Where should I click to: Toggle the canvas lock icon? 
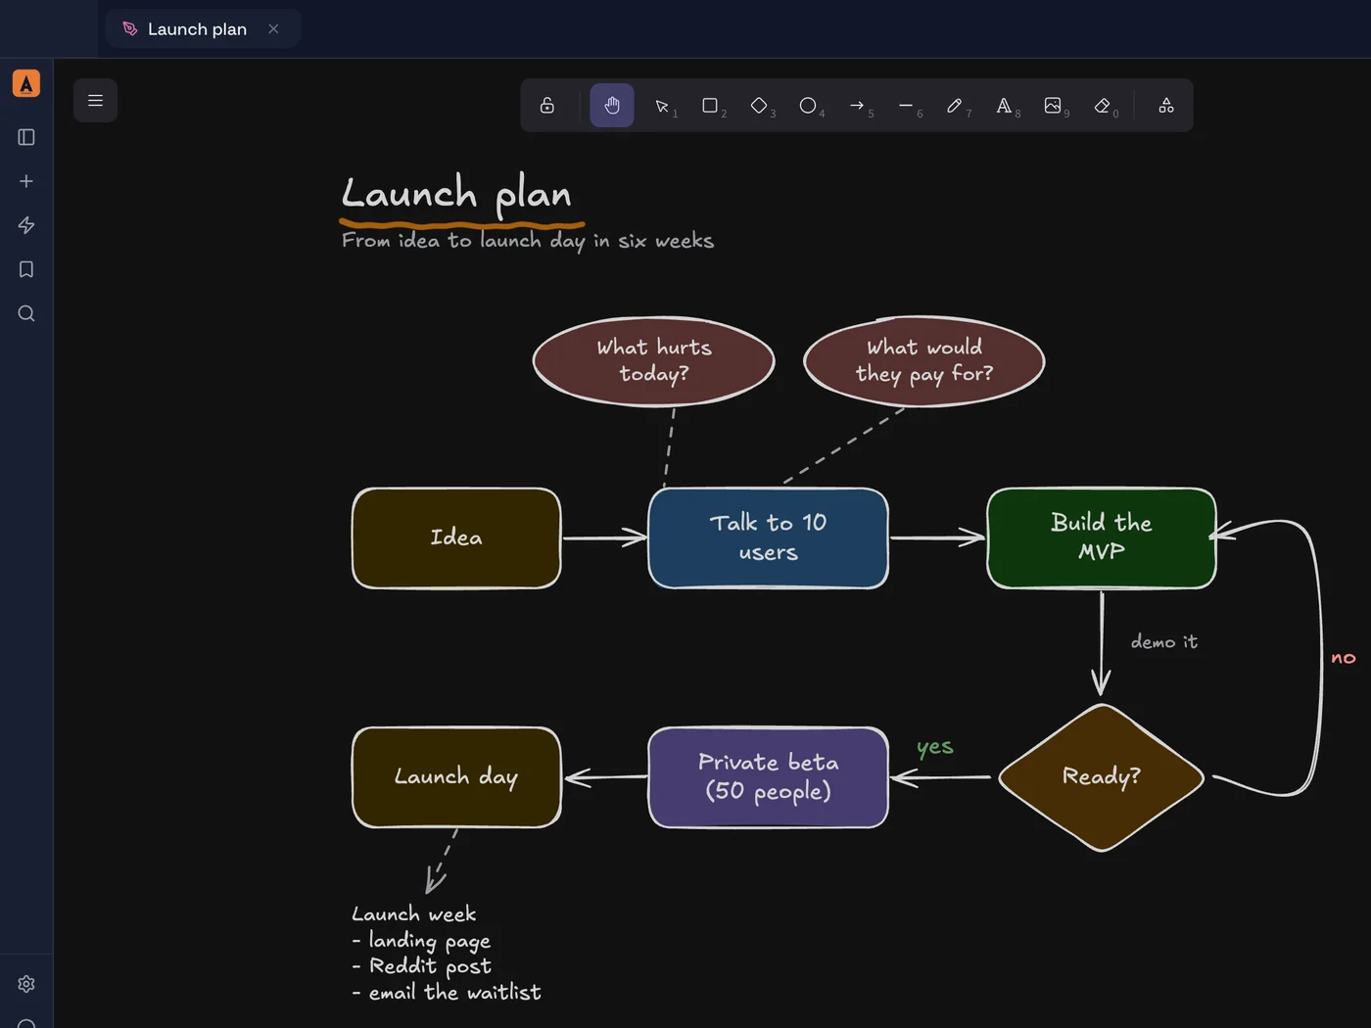click(547, 106)
